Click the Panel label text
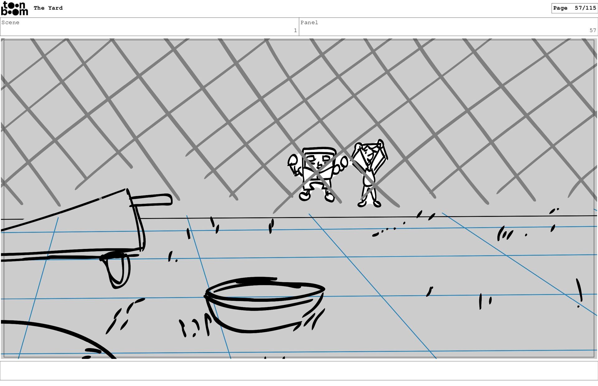 click(x=309, y=22)
